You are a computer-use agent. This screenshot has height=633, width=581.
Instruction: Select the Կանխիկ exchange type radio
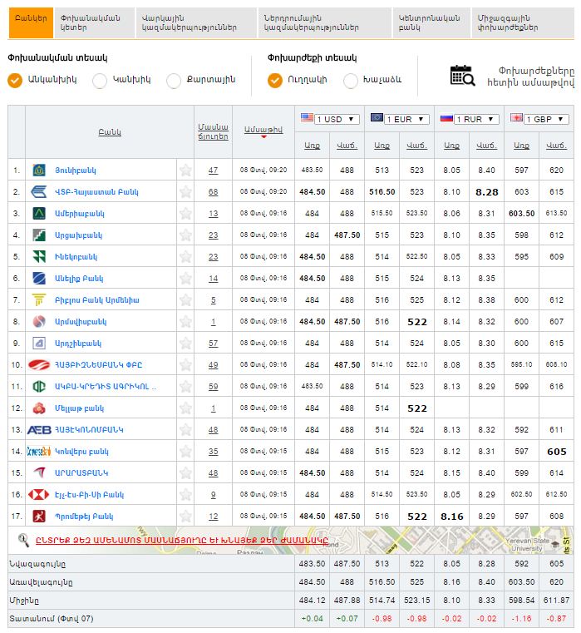coord(100,81)
